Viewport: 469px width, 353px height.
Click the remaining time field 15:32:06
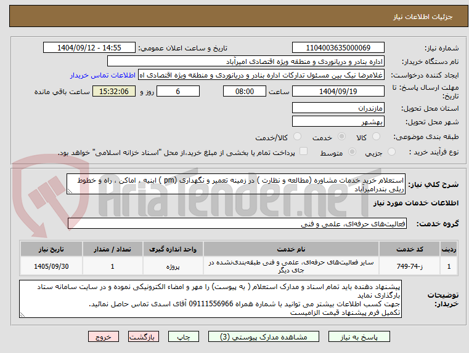[x=113, y=91]
